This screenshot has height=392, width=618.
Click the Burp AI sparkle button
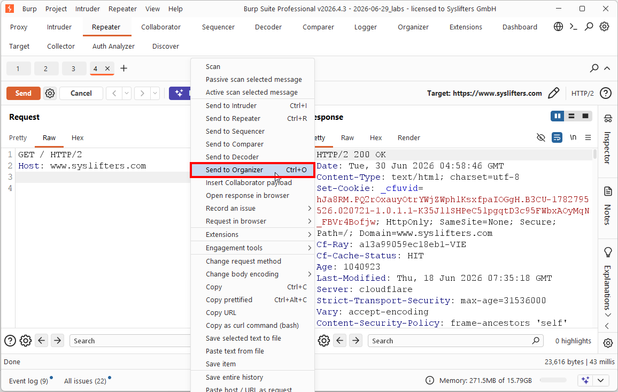point(180,93)
